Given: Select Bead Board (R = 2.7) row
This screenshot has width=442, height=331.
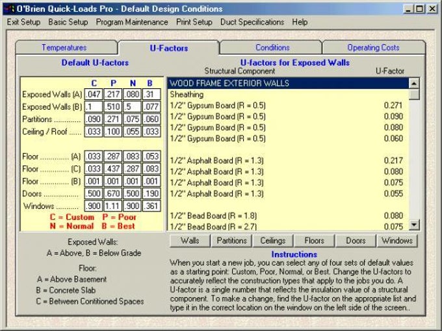Looking at the screenshot, I should [288, 227].
